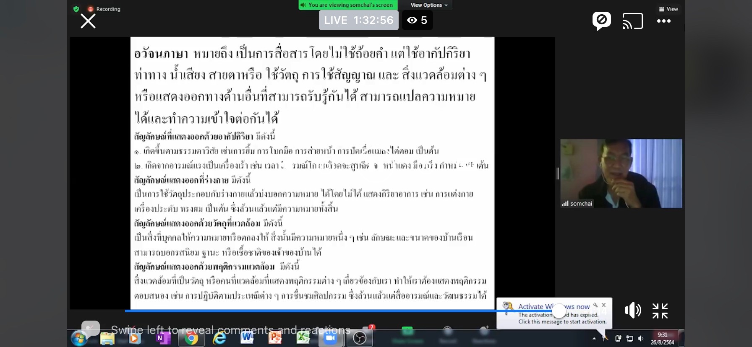Launch OBS Studio from the taskbar
The image size is (752, 347).
[359, 338]
